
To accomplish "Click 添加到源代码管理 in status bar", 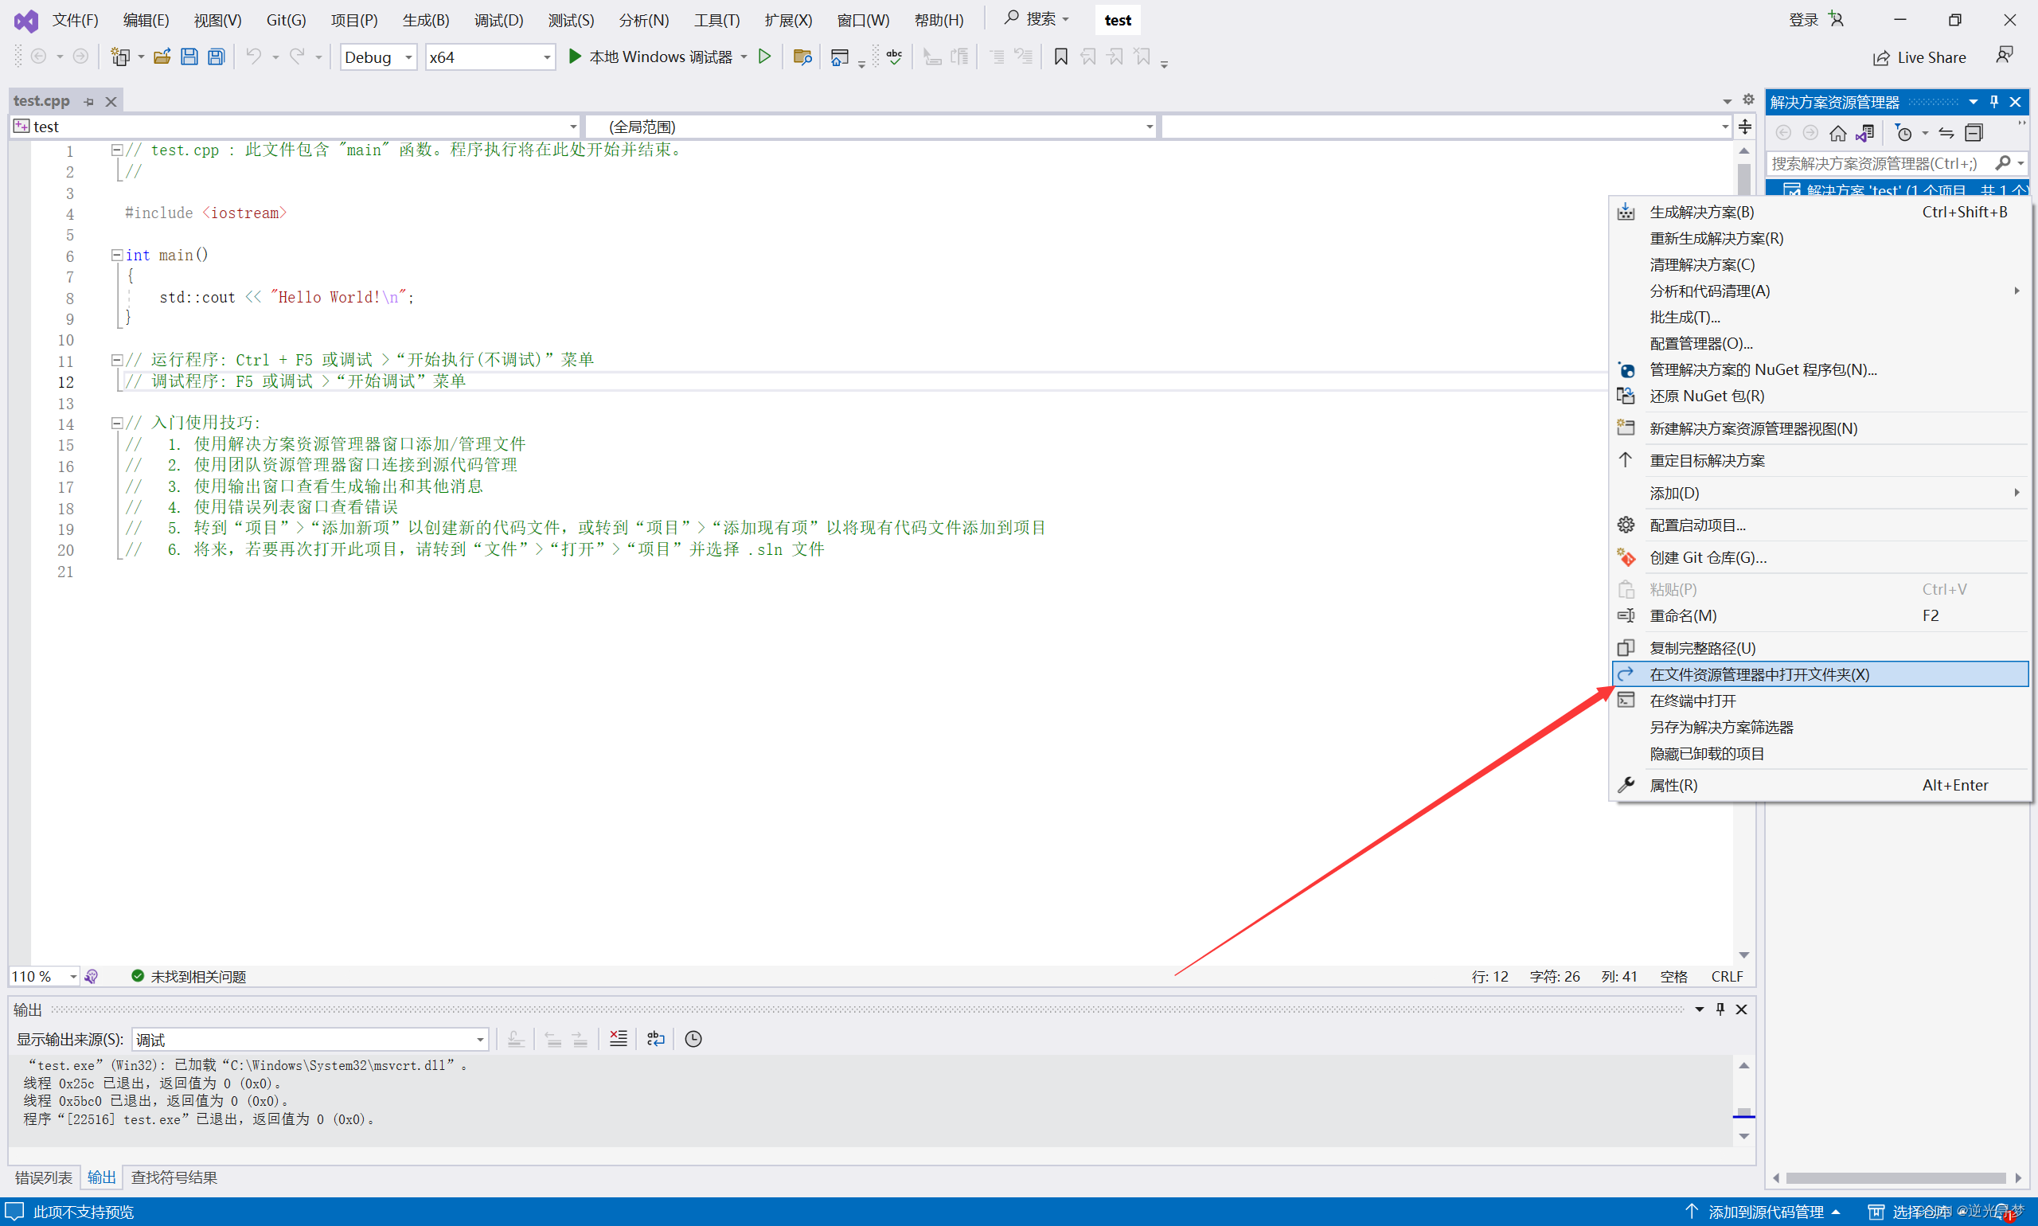I will (1766, 1211).
